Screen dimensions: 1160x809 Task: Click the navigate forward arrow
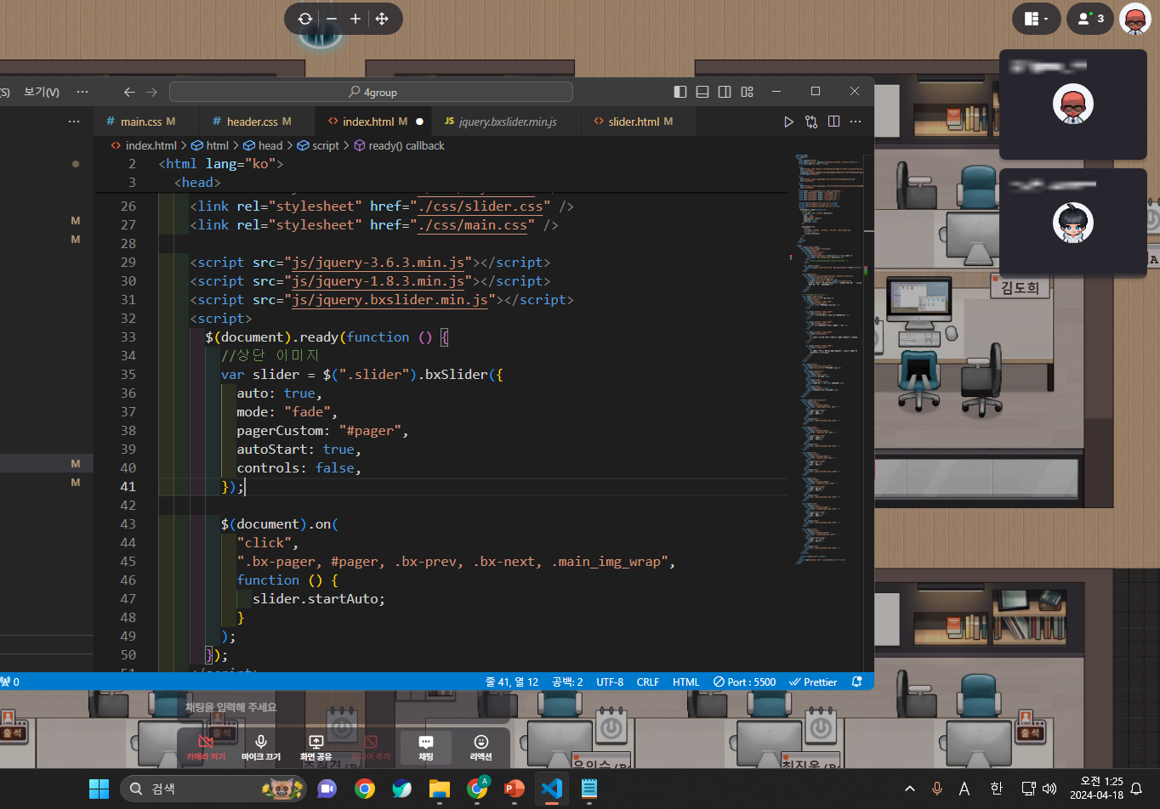151,92
